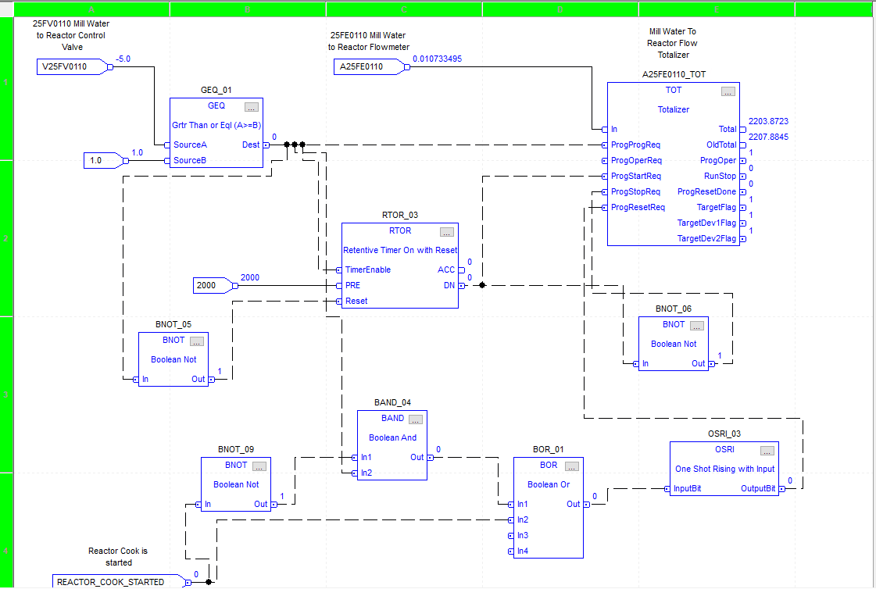This screenshot has height=589, width=876.
Task: Click the BNOT_09 block ellipsis button
Action: click(x=259, y=466)
